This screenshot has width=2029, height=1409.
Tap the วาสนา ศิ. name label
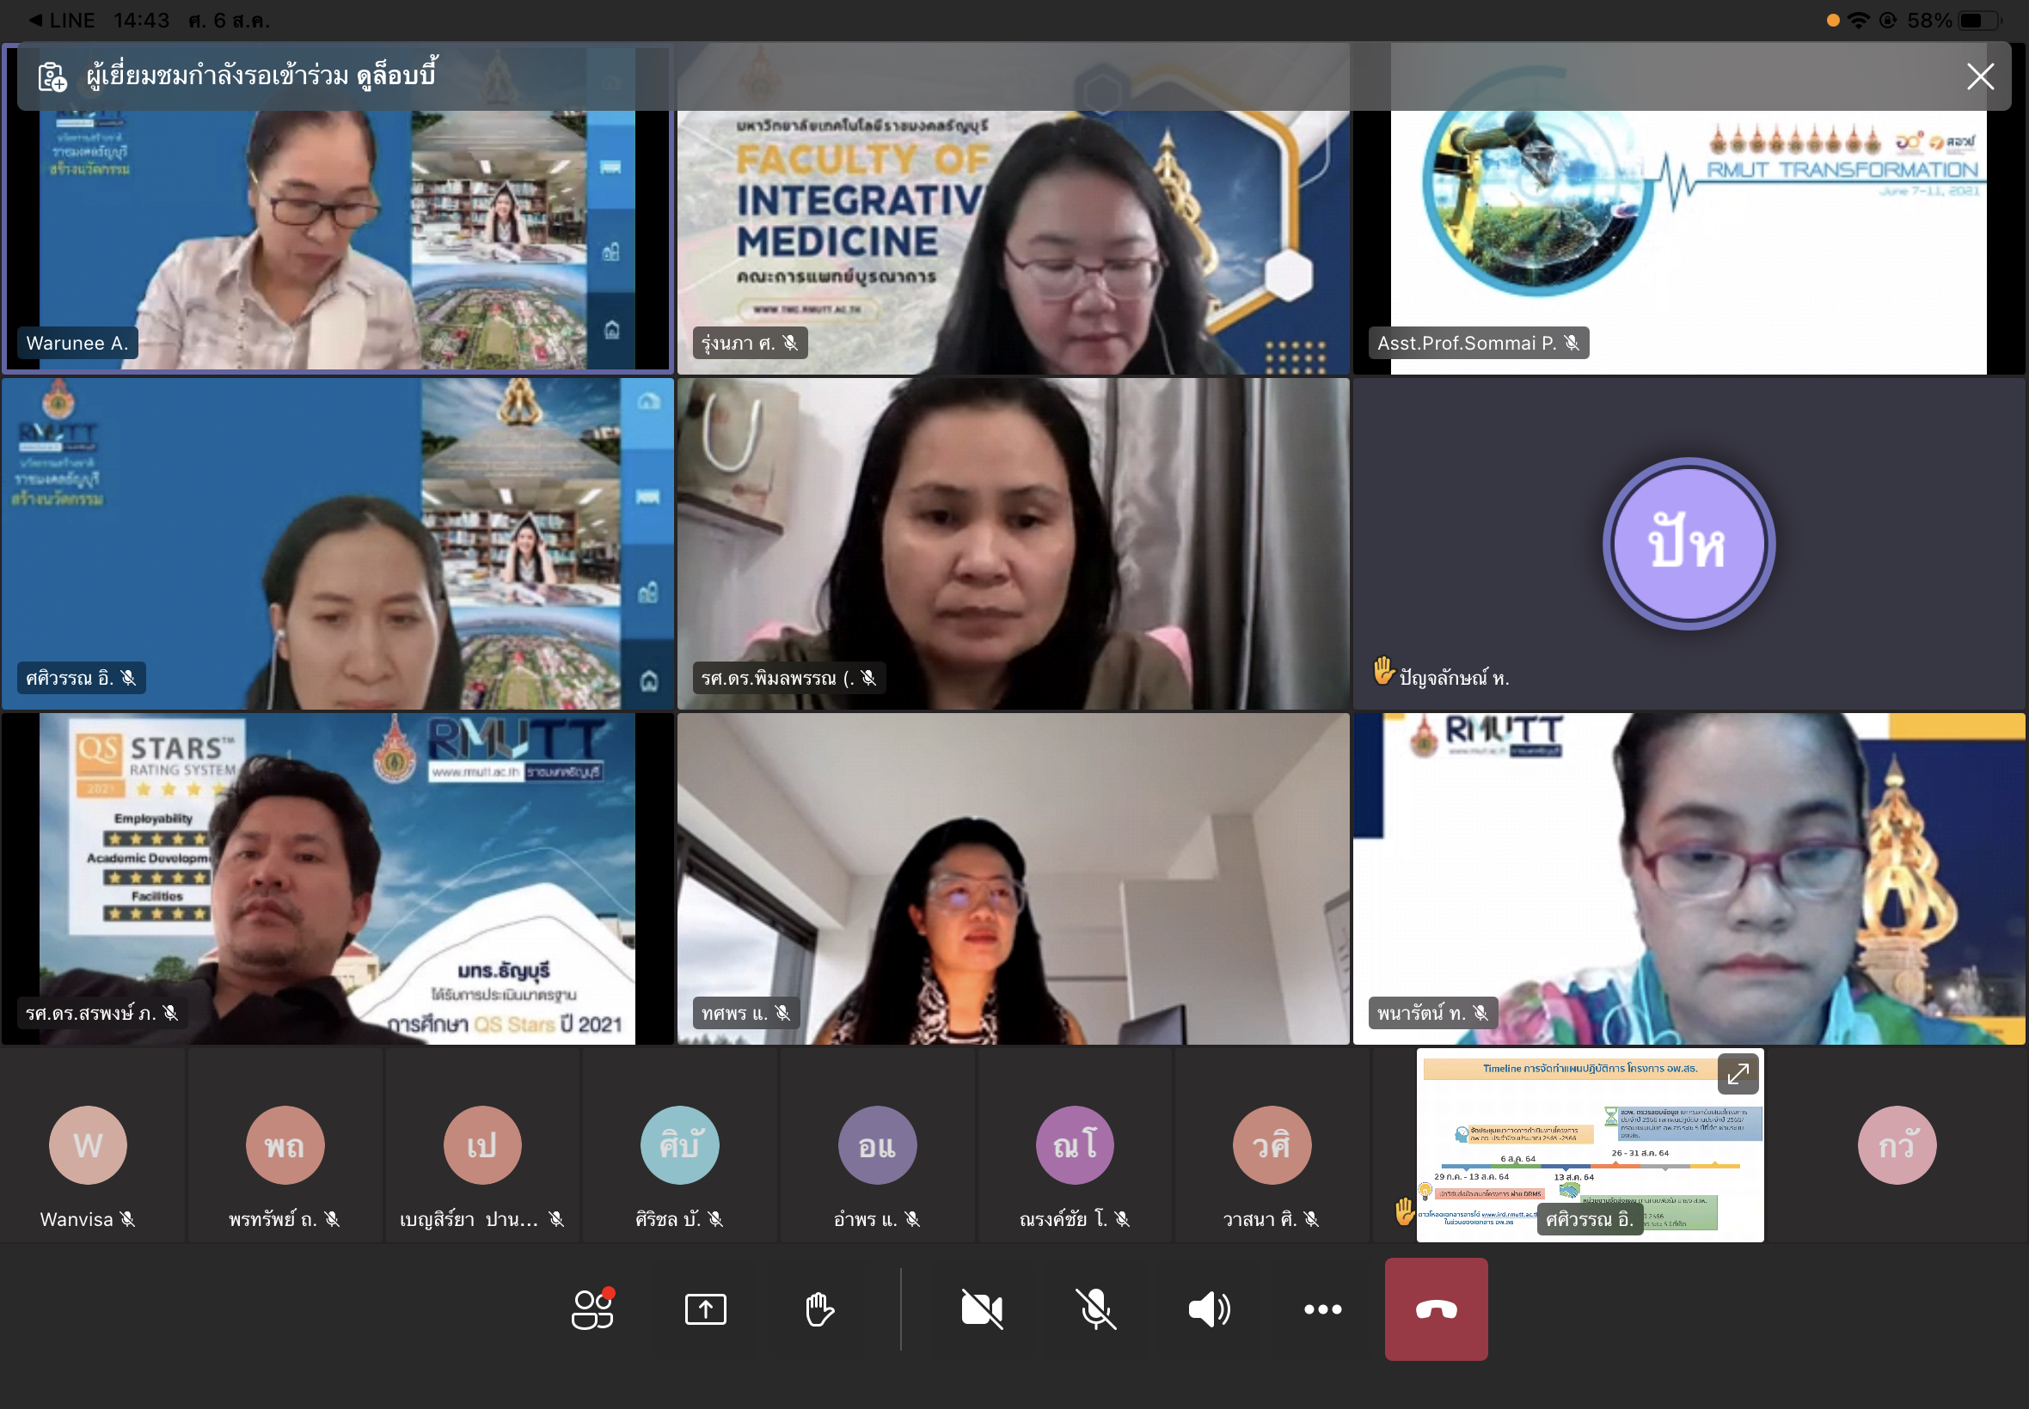click(1260, 1218)
